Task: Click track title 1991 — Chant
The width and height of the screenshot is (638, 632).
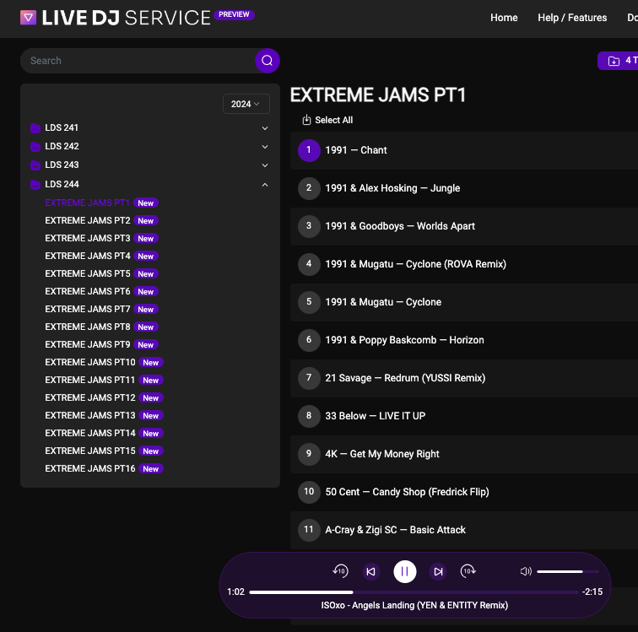Action: [x=356, y=150]
